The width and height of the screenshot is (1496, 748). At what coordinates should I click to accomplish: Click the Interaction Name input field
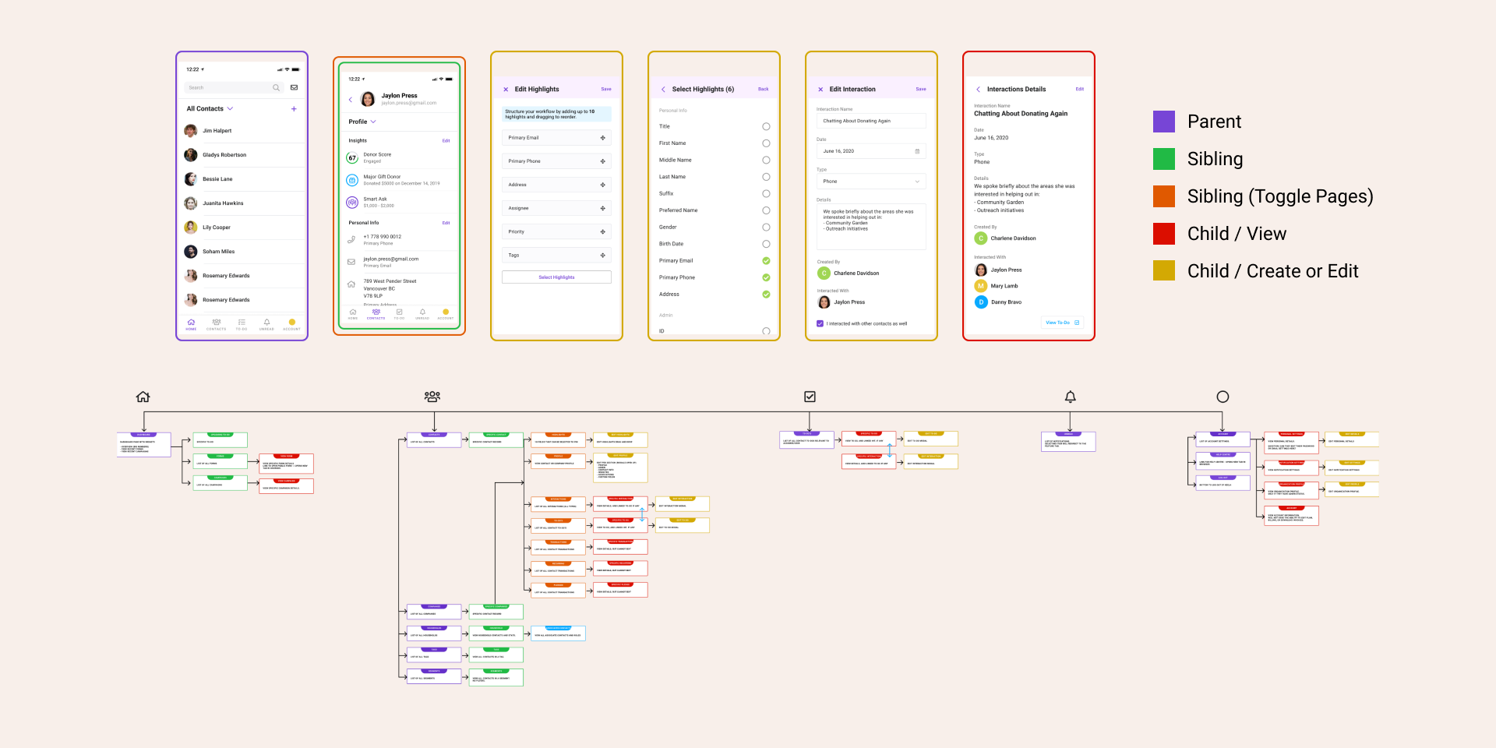(871, 121)
